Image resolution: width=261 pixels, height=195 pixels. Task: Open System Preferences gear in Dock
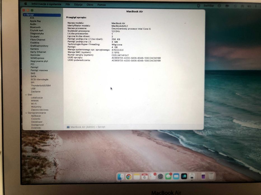point(160,176)
